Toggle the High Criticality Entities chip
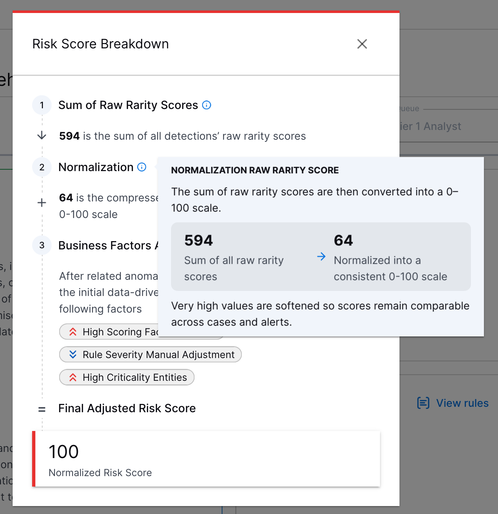The width and height of the screenshot is (498, 514). [126, 377]
